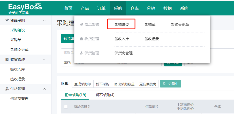Open the 系统 top menu

click(184, 8)
